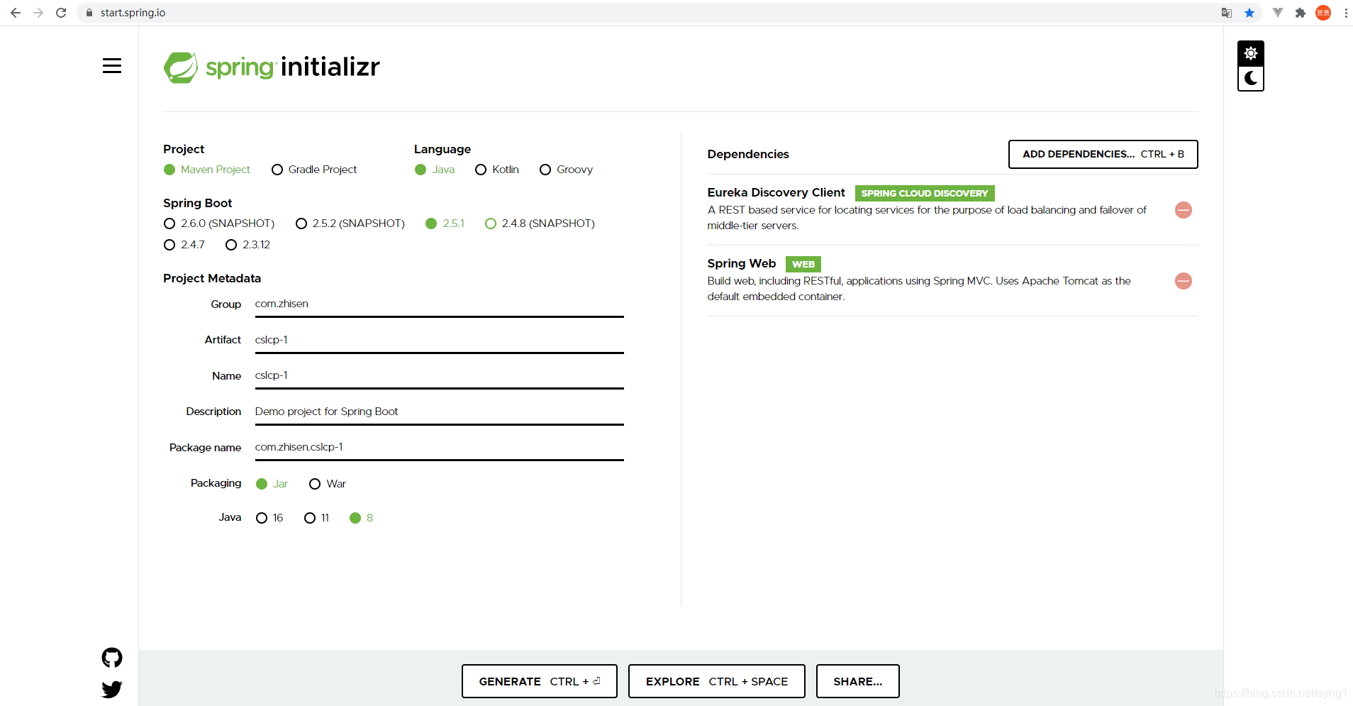Viewport: 1353px width, 706px height.
Task: Choose Java as language
Action: pyautogui.click(x=435, y=170)
